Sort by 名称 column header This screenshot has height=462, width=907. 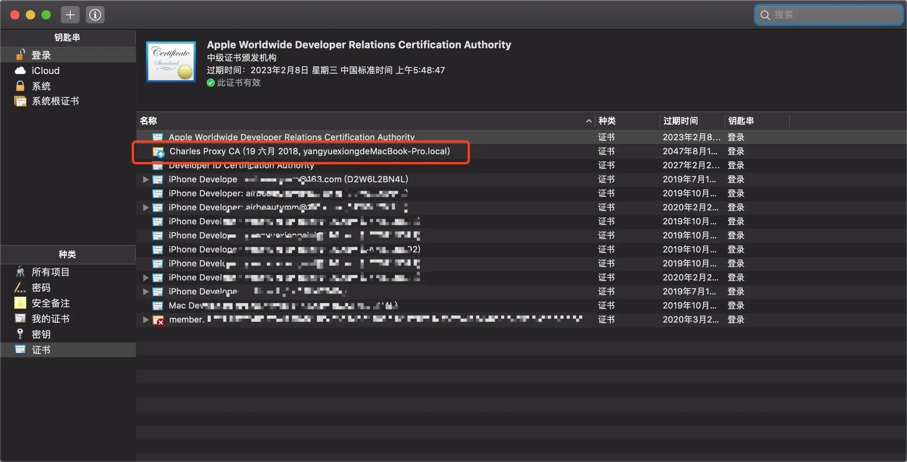point(149,121)
